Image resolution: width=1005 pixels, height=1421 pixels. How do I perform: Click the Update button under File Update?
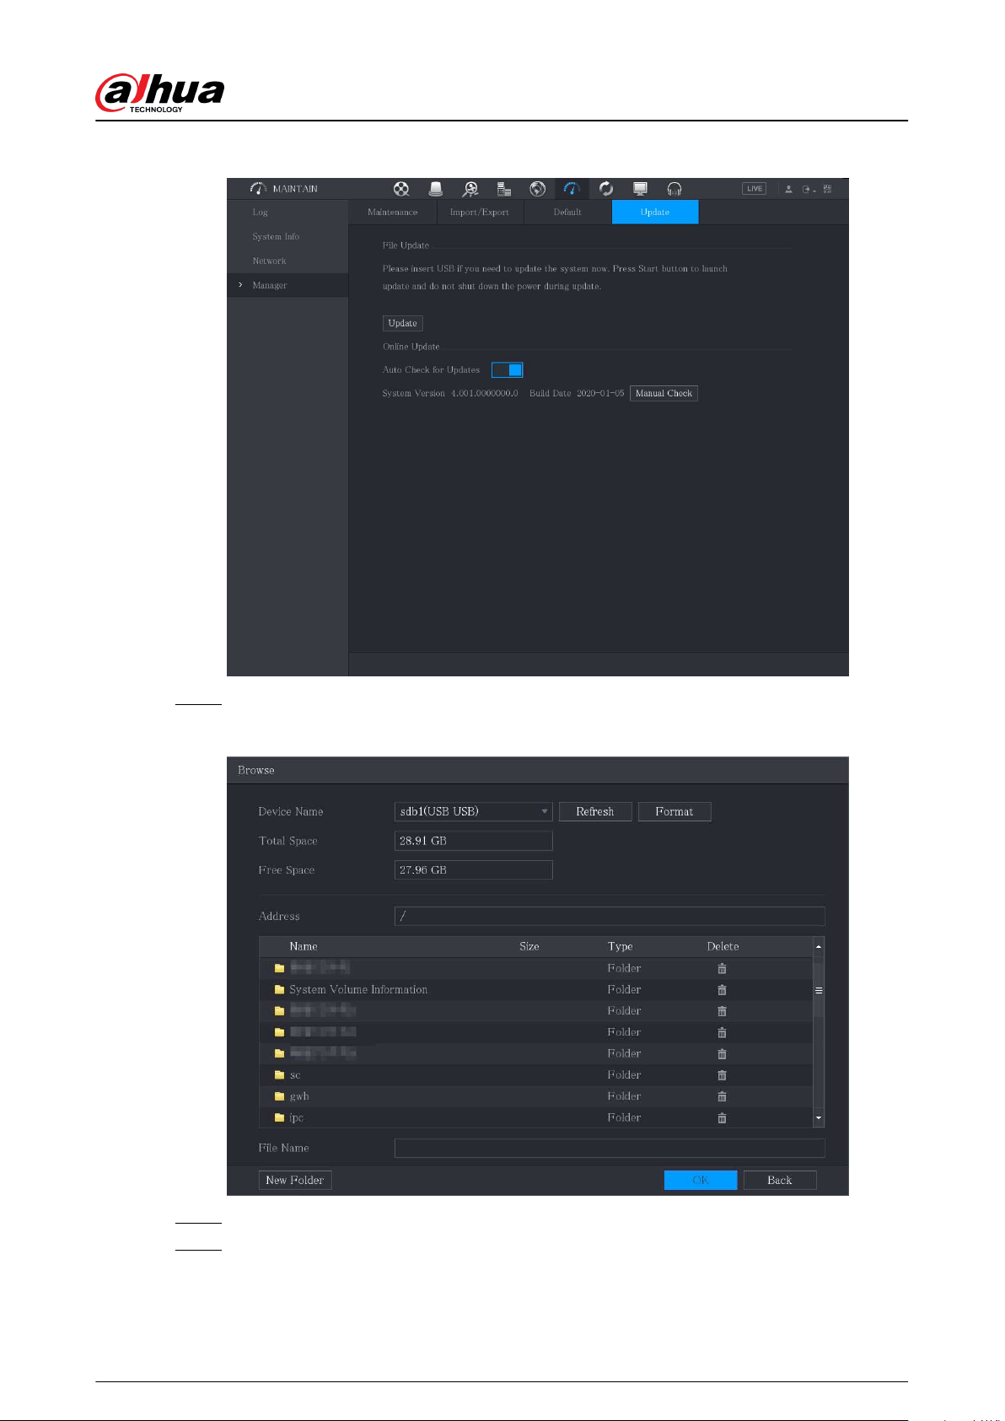click(403, 323)
